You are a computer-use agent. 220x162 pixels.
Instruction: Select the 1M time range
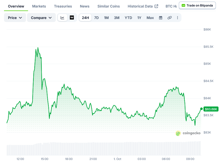106,18
